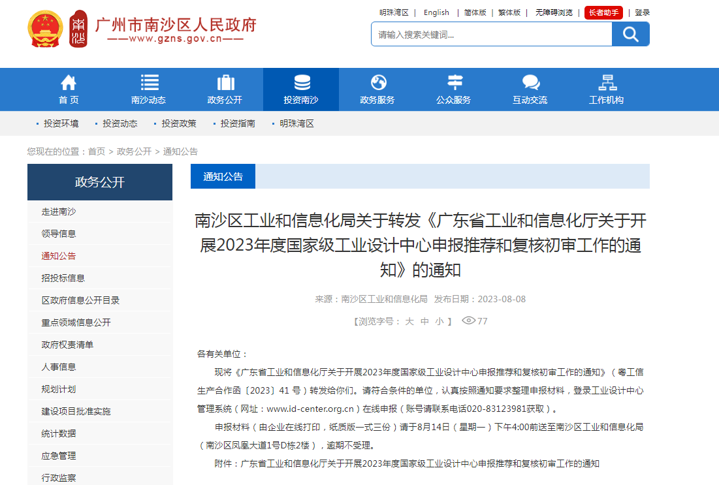Viewport: 719px width, 485px height.
Task: Set font size to 大 (large)
Action: coord(409,321)
